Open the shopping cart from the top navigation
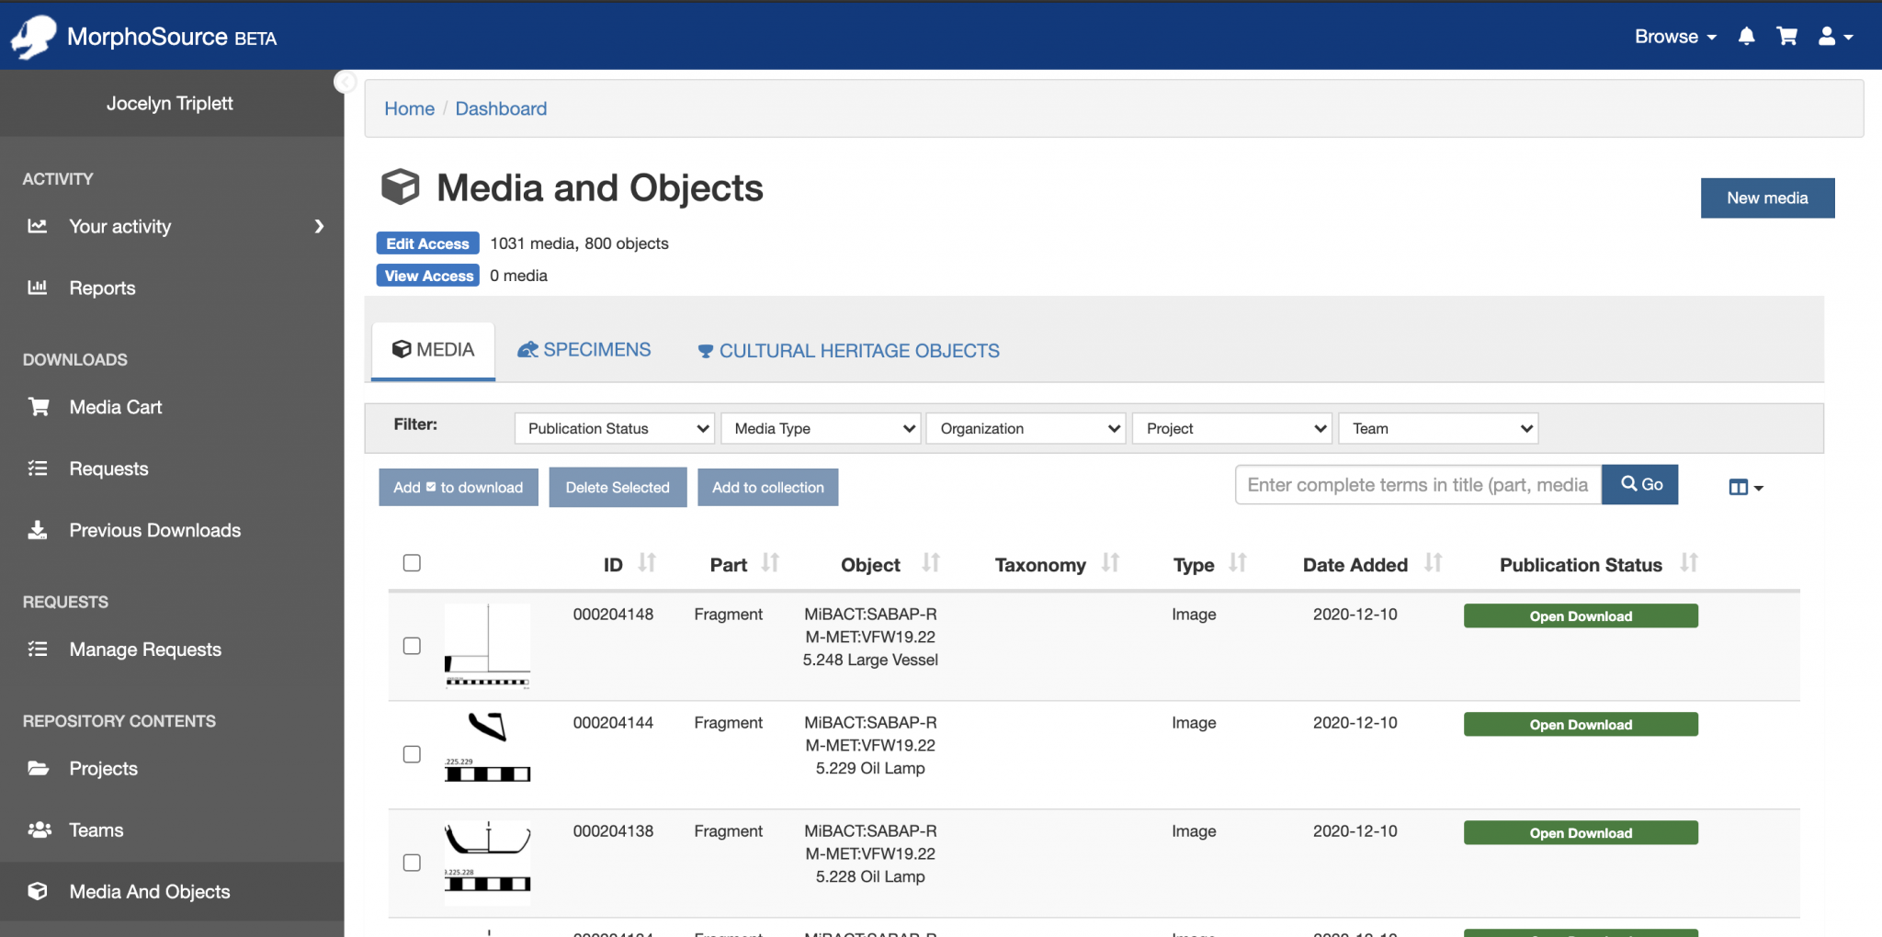1882x937 pixels. (x=1786, y=37)
